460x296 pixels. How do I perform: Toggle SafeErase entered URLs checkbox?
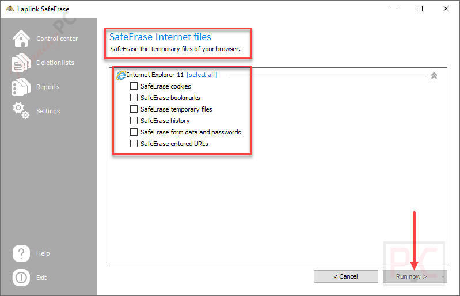click(134, 144)
